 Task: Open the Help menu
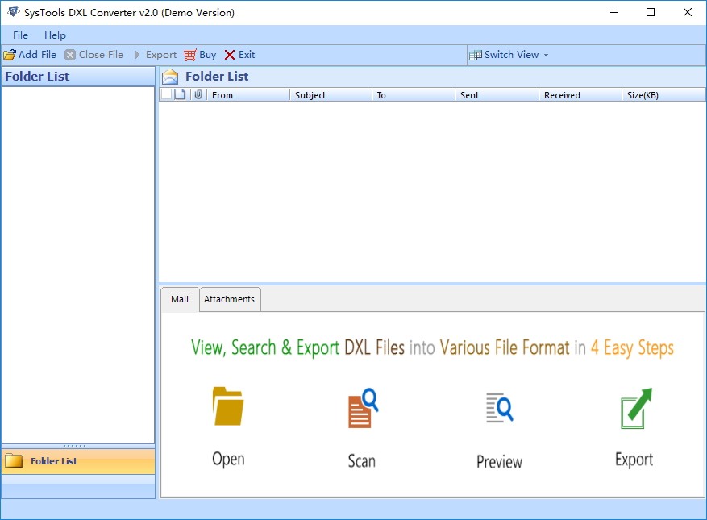point(55,35)
